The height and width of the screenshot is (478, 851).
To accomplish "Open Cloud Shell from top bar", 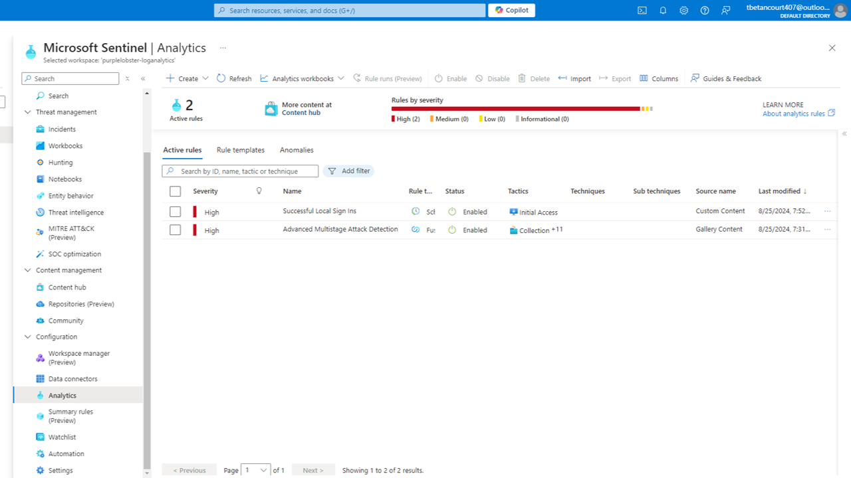I will click(642, 10).
